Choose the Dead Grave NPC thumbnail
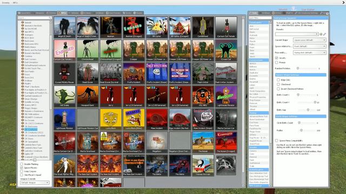This screenshot has height=194, width=346. (x=88, y=73)
